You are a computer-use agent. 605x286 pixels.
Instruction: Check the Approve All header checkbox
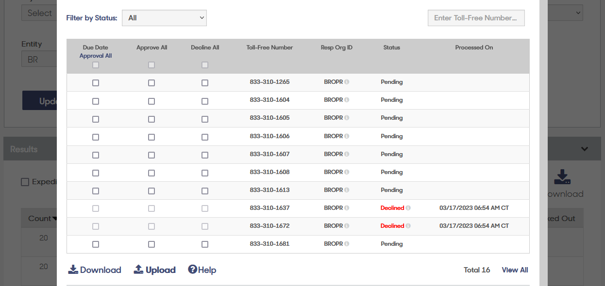coord(151,64)
